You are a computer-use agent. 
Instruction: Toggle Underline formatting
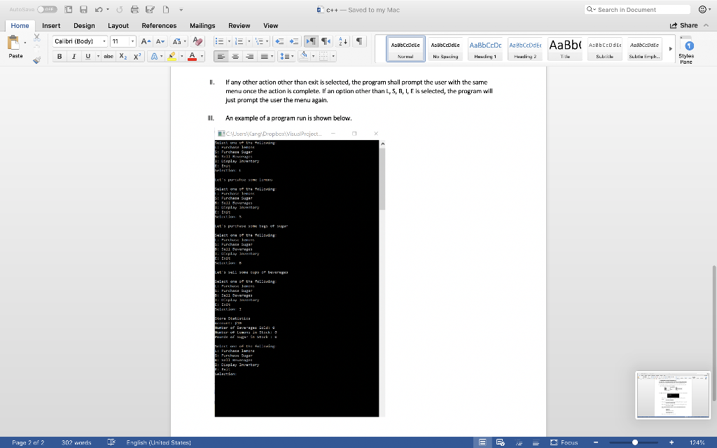(88, 56)
